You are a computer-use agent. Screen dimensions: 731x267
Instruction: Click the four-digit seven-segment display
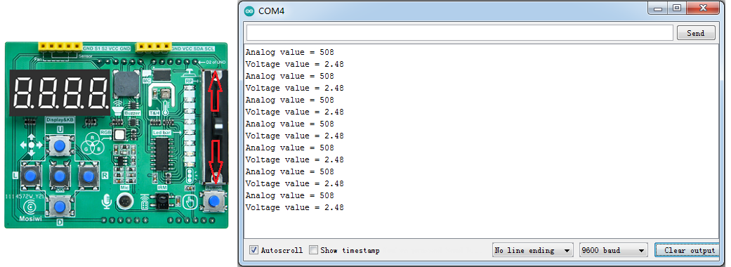[x=59, y=93]
